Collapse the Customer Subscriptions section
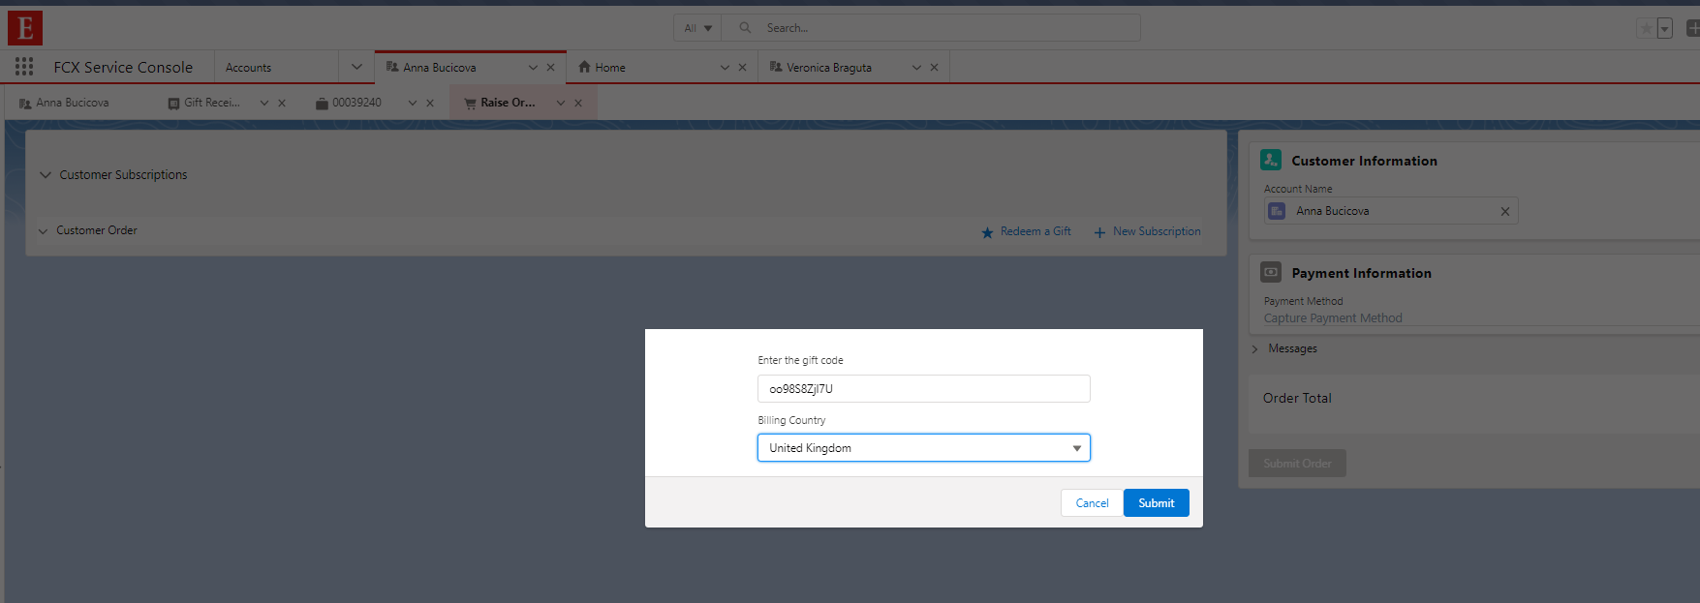1700x603 pixels. pos(46,175)
